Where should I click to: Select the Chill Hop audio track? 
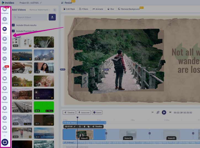[131, 143]
